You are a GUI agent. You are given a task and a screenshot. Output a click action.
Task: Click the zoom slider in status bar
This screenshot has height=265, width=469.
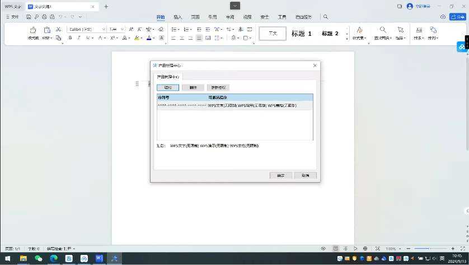tap(430, 249)
